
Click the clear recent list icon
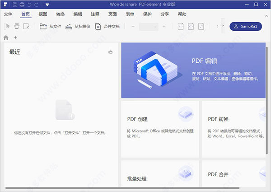[x=111, y=52]
